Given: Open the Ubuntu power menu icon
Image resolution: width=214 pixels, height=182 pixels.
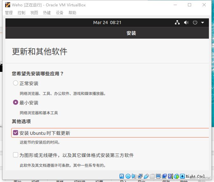Looking at the screenshot, I should tap(195, 22).
